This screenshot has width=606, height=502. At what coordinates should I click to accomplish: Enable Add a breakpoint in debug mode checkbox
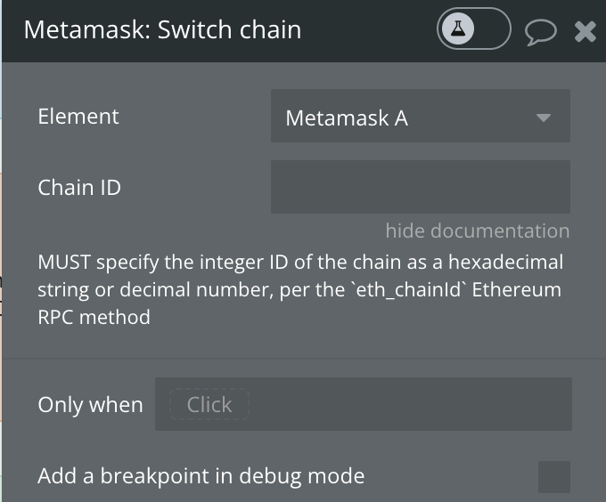coord(554,476)
